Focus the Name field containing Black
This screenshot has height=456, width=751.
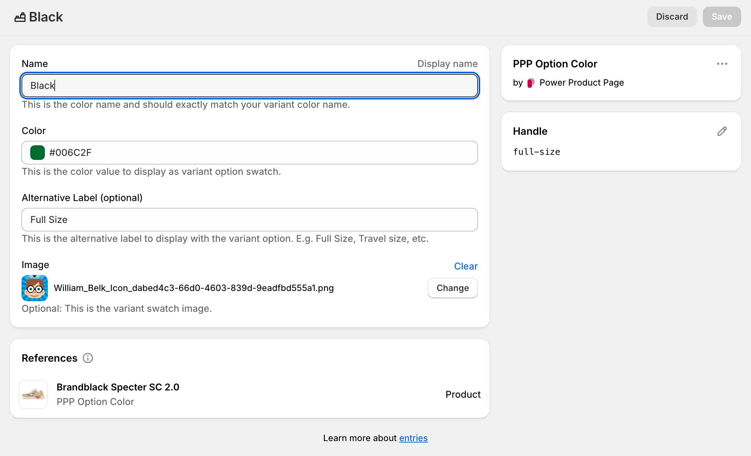[x=249, y=86]
